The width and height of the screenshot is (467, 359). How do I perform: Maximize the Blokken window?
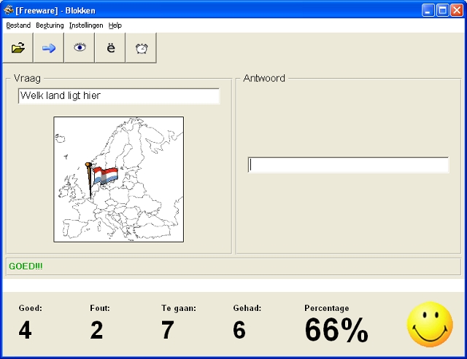(442, 10)
